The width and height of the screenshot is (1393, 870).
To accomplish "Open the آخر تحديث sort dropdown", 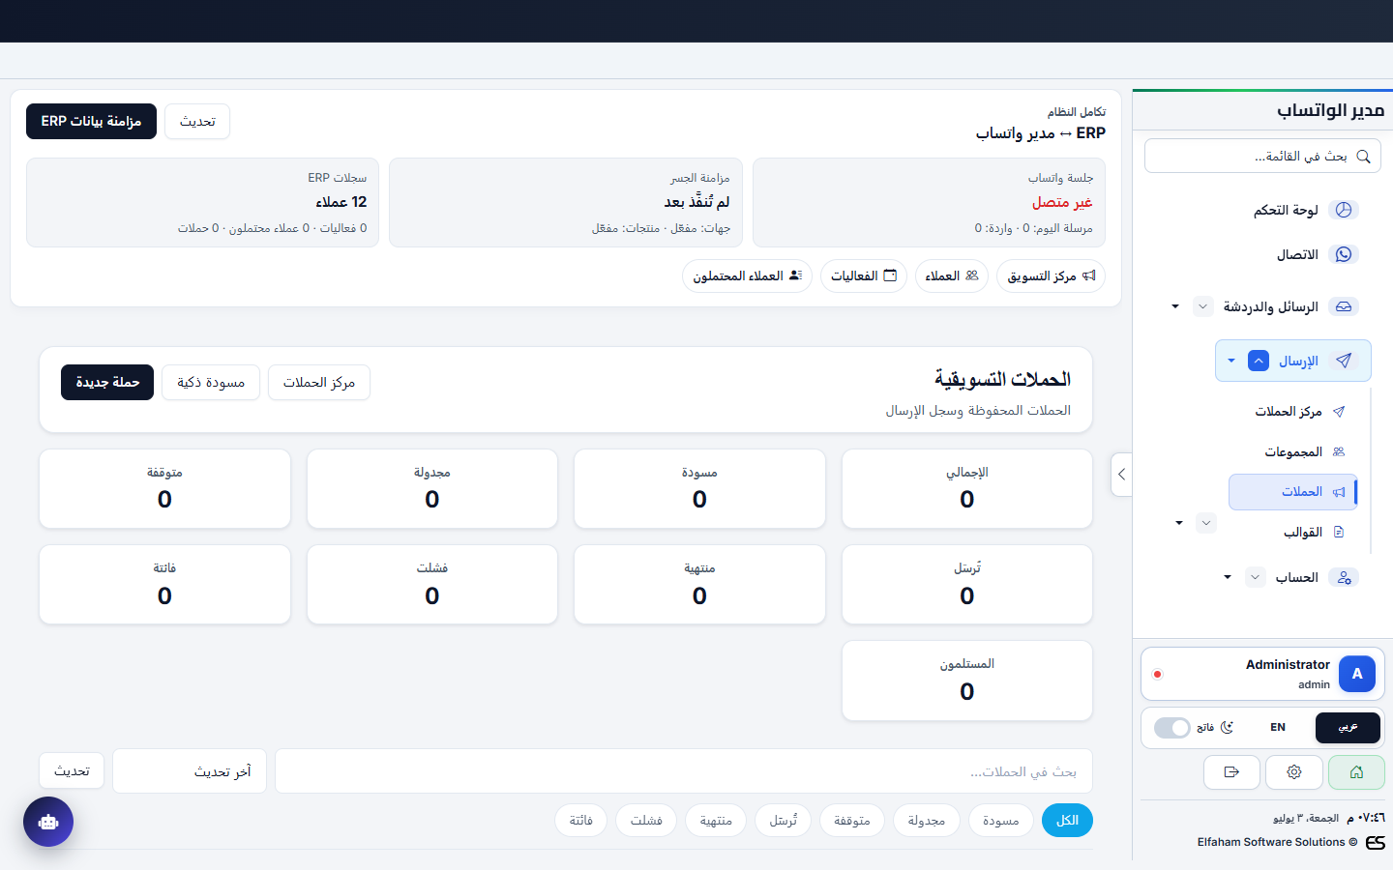I will point(190,771).
